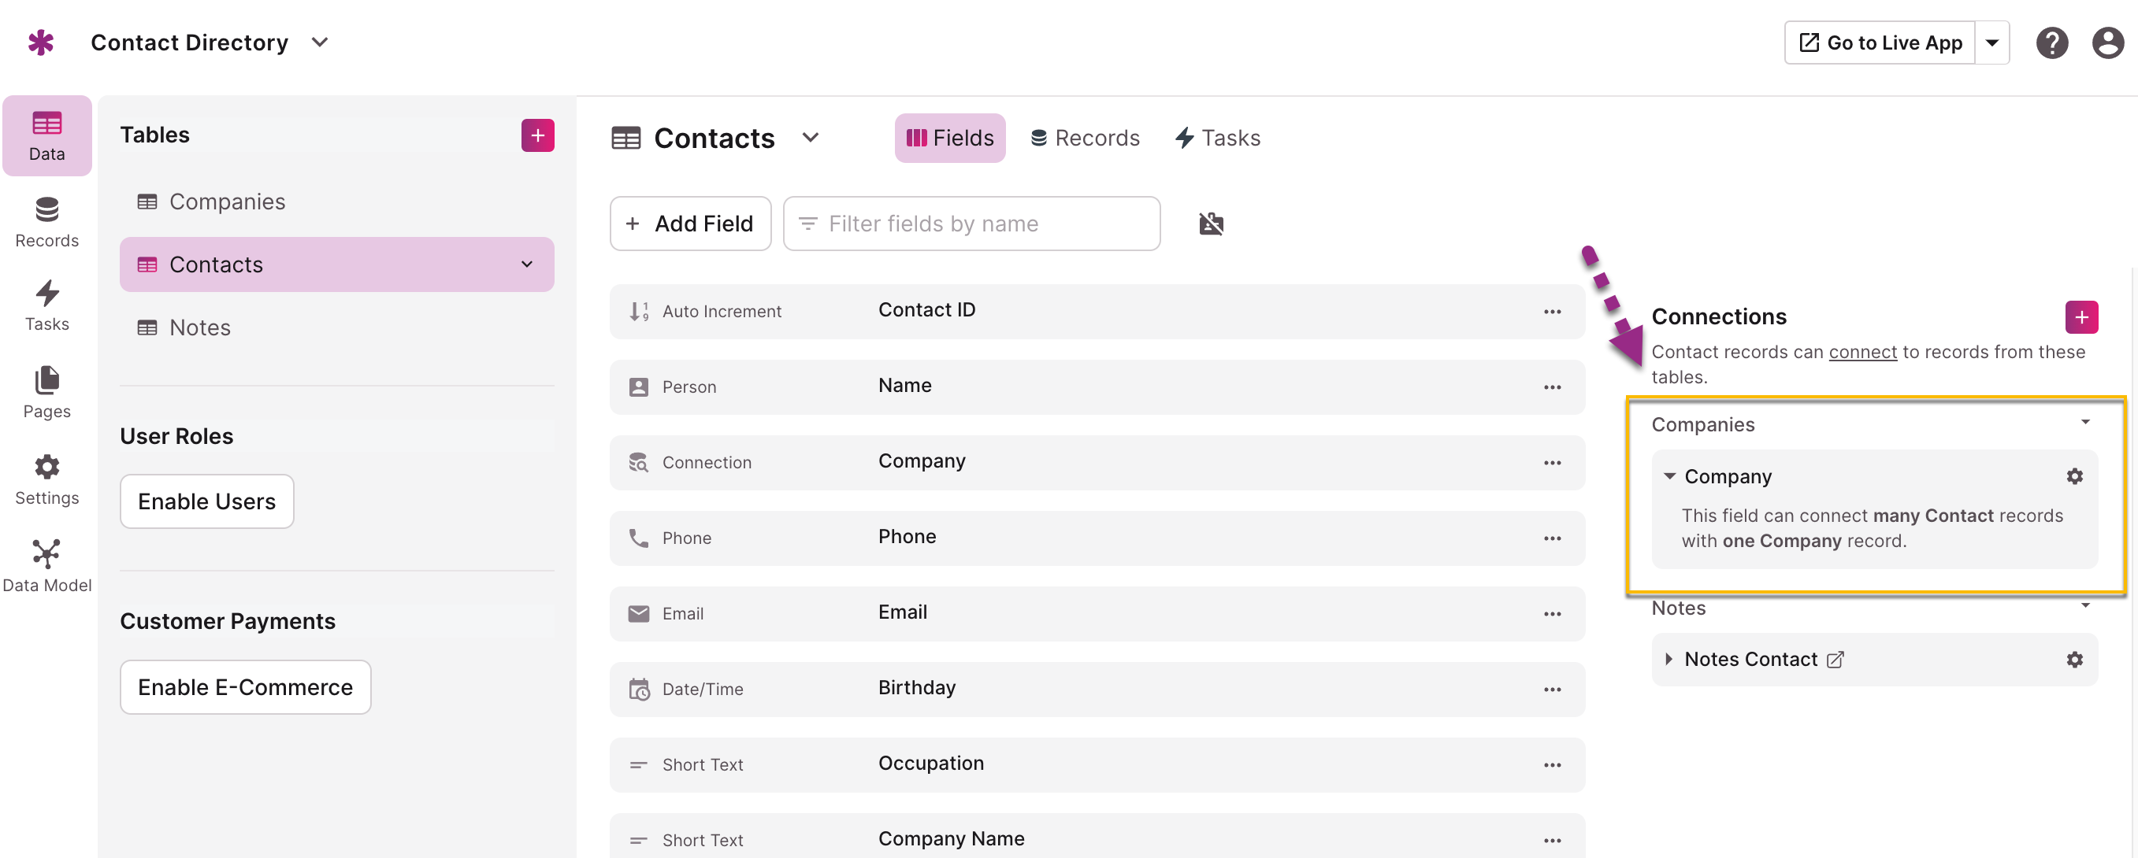Toggle the hidden fields badge icon

(1211, 224)
